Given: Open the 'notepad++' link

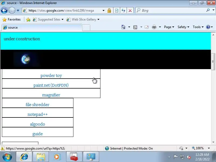Looking at the screenshot, I should coord(38,114).
